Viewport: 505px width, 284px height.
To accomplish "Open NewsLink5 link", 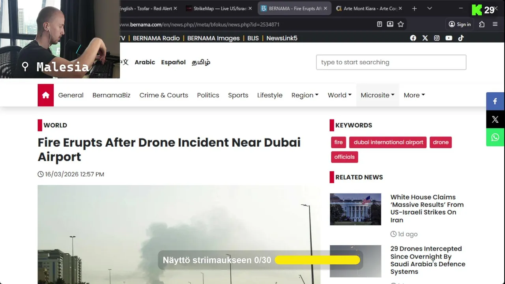I will click(x=282, y=38).
